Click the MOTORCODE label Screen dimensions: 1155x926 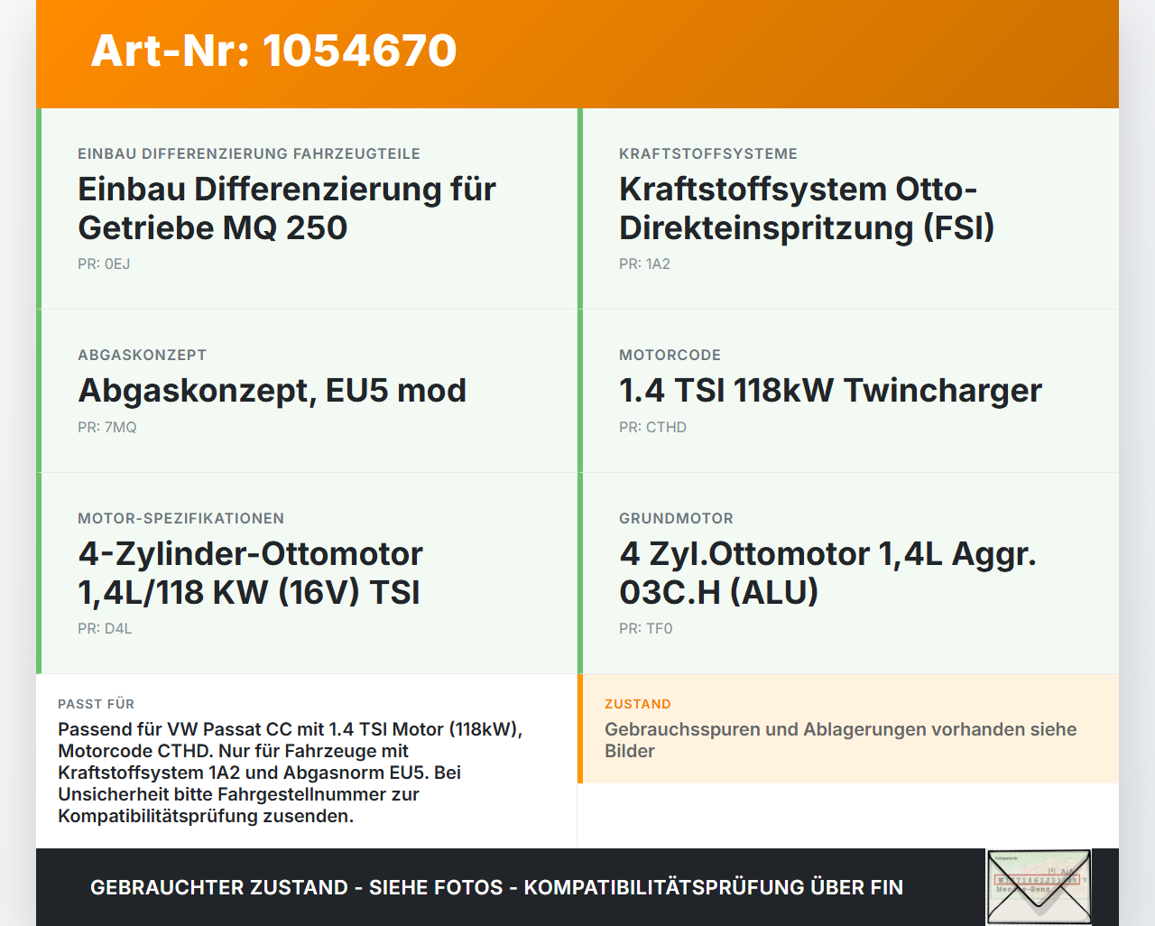[670, 355]
